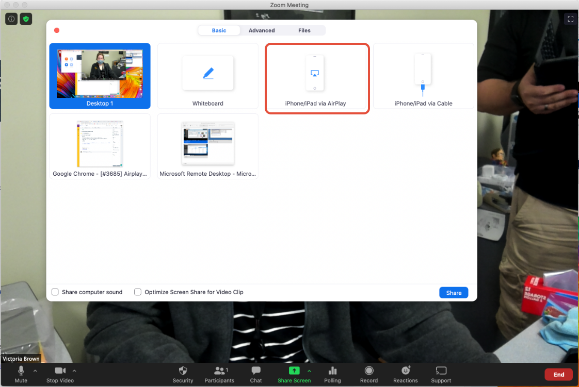Pick the Microsoft Remote Desktop window
Image resolution: width=579 pixels, height=387 pixels.
point(207,146)
